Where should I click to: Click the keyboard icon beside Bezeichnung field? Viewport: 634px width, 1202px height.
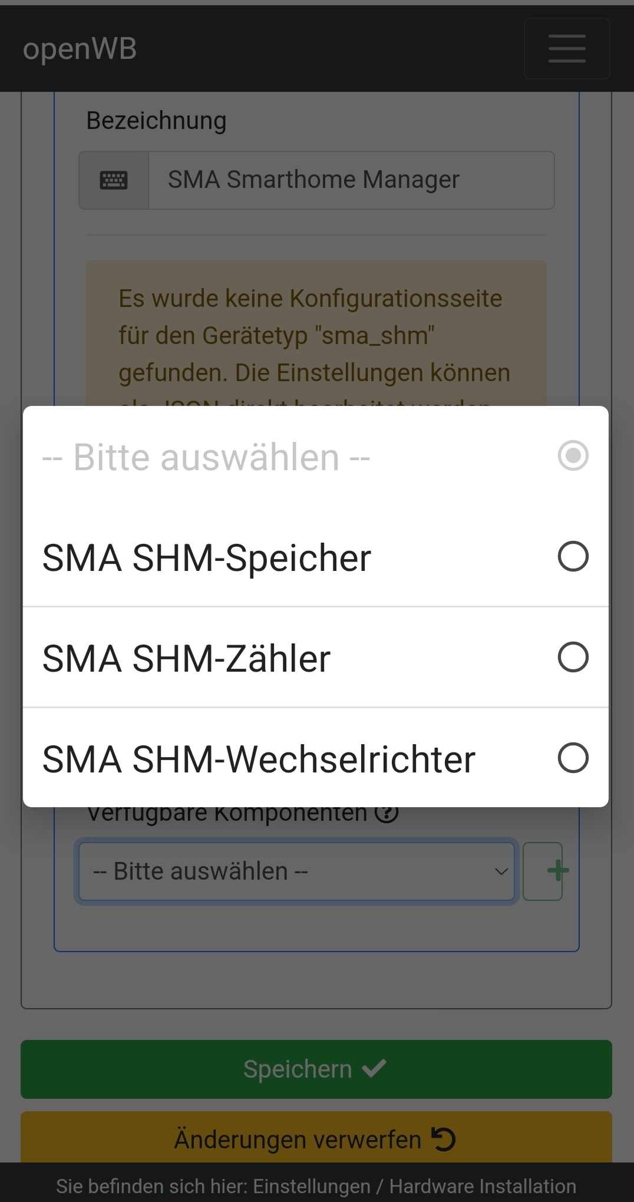114,180
